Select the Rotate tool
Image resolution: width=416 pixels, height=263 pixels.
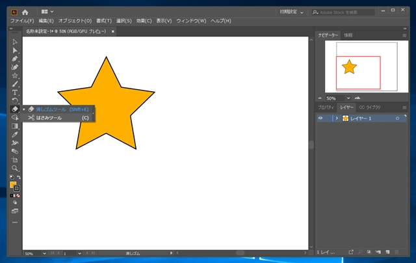[15, 101]
